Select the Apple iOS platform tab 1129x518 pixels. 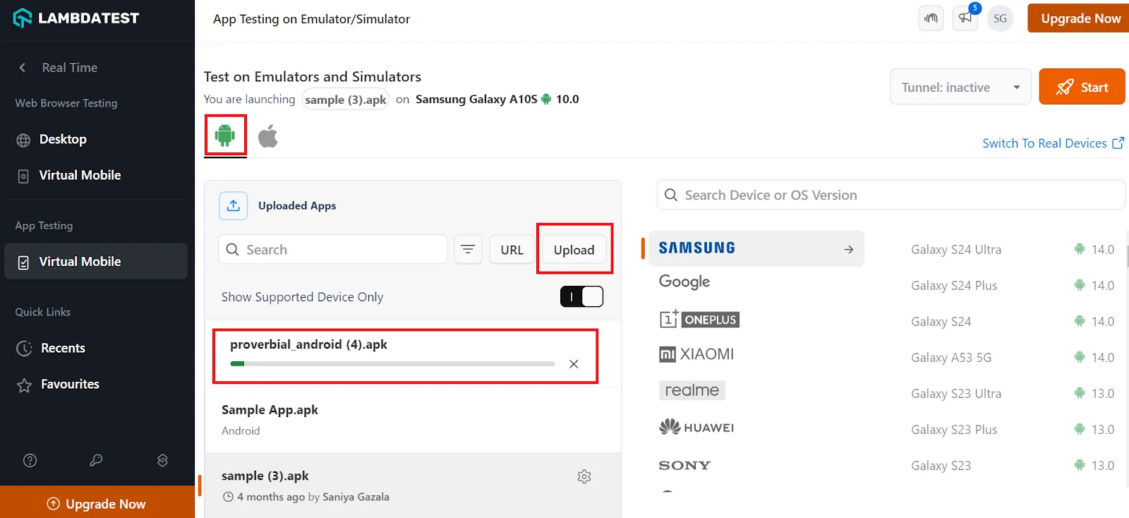pos(268,135)
